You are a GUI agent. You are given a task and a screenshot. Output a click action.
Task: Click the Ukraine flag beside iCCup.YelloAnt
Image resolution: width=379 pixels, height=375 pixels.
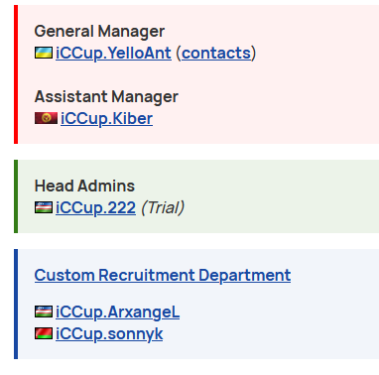[x=44, y=53]
